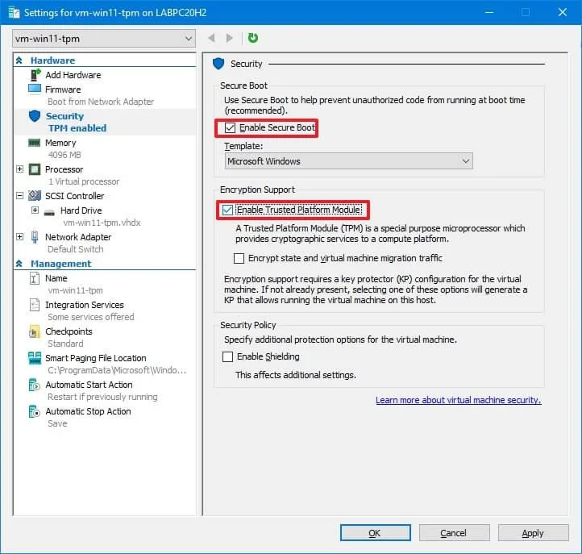Click 'Default Switch' network text
Viewport: 582px width, 554px height.
click(x=75, y=249)
